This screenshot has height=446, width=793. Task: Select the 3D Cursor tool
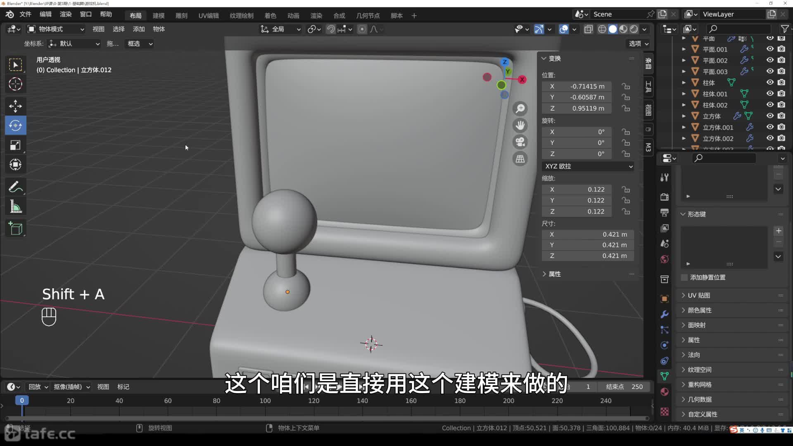[x=15, y=84]
